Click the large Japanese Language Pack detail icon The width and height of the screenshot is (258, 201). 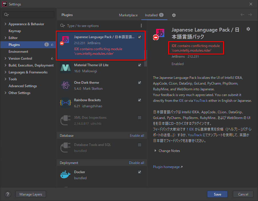click(x=159, y=34)
